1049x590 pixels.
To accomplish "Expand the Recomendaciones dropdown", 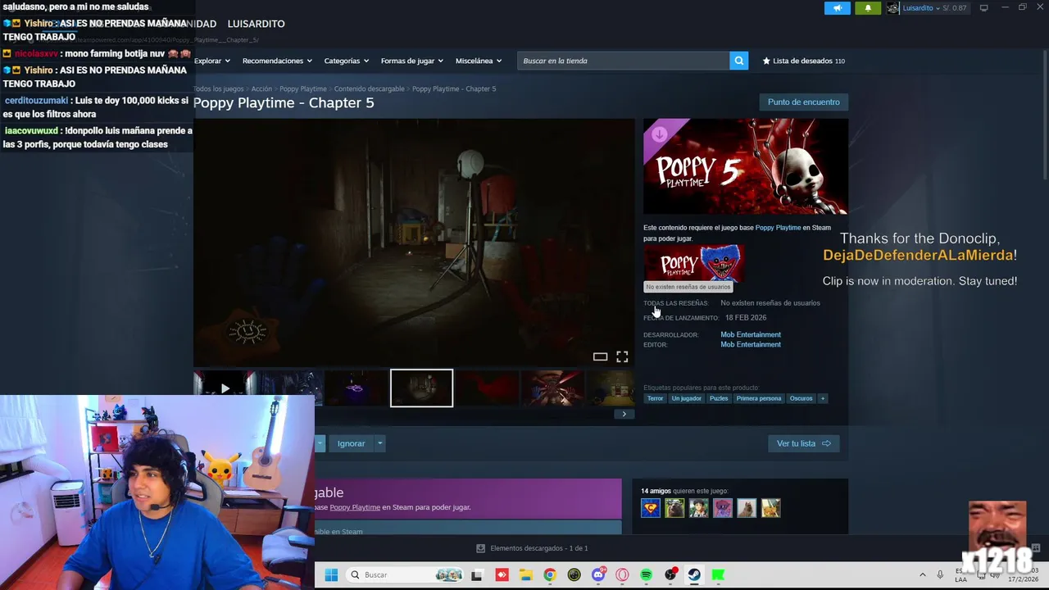I will click(x=277, y=61).
